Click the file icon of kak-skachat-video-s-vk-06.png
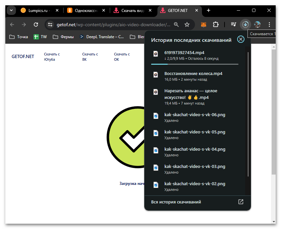This screenshot has height=229, width=281. [156, 116]
